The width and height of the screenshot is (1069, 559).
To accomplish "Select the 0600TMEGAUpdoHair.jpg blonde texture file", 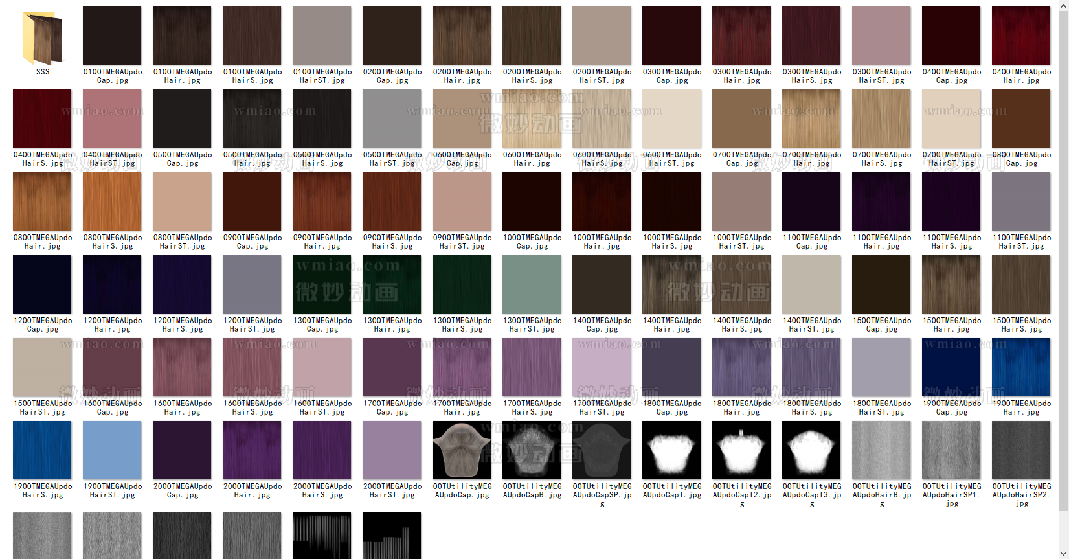I will [532, 119].
